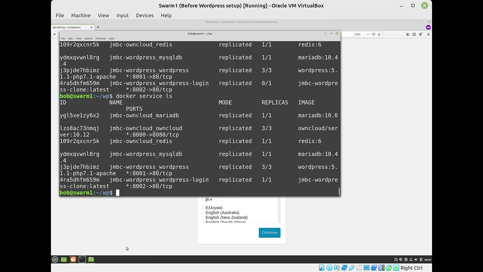Image resolution: width=483 pixels, height=272 pixels.
Task: Open the terminal Edit menu
Action: 71,39
